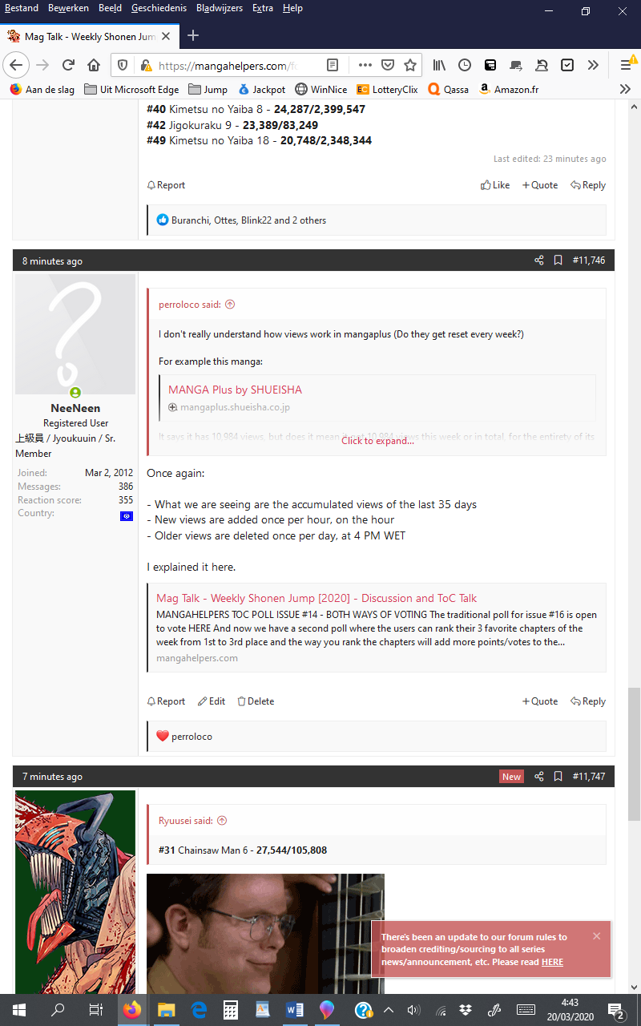Open MANGA Plus by SHUEISHA link

click(x=235, y=390)
